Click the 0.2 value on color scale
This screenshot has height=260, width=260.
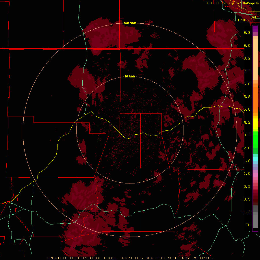click(x=247, y=187)
